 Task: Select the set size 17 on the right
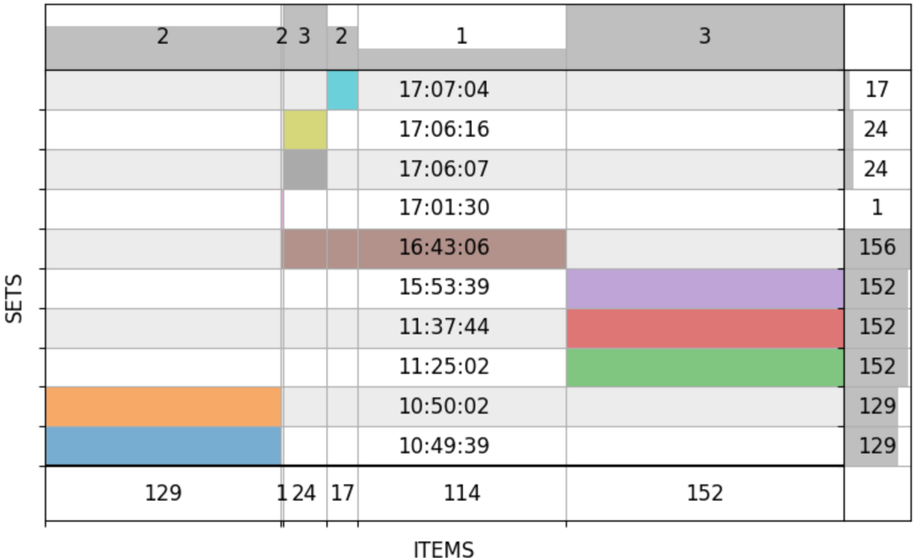(x=876, y=89)
